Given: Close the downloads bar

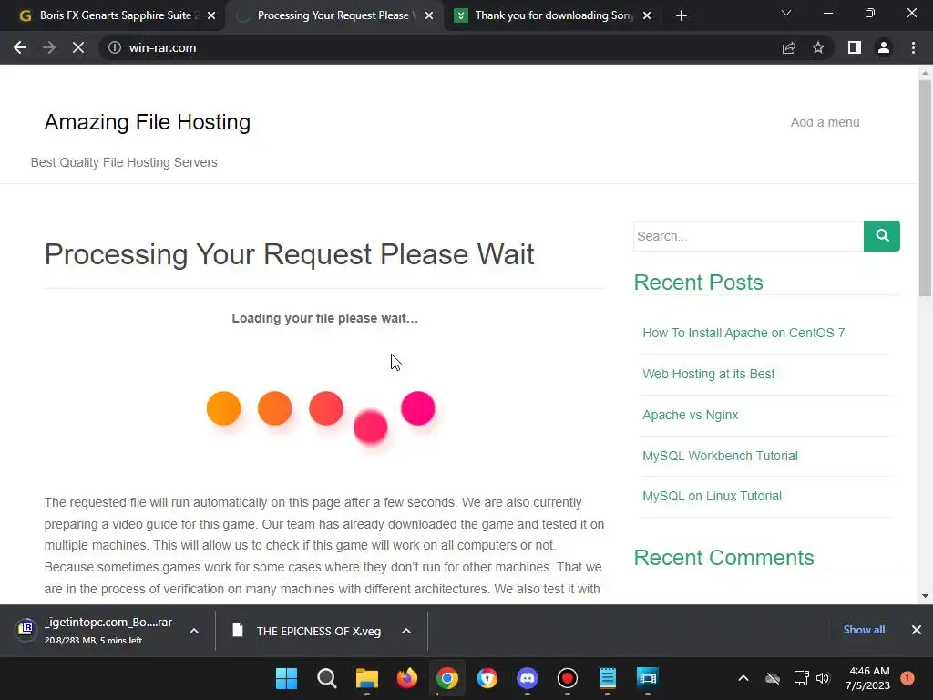Looking at the screenshot, I should [x=917, y=630].
